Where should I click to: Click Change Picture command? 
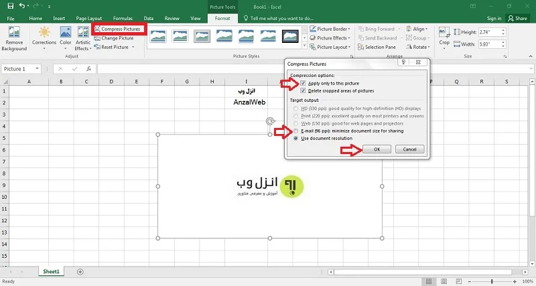114,38
